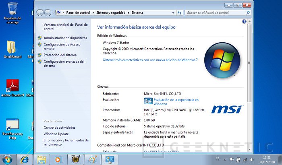The height and width of the screenshot is (165, 282).
Task: Launch Internet Explorer from taskbar
Action: 25,160
